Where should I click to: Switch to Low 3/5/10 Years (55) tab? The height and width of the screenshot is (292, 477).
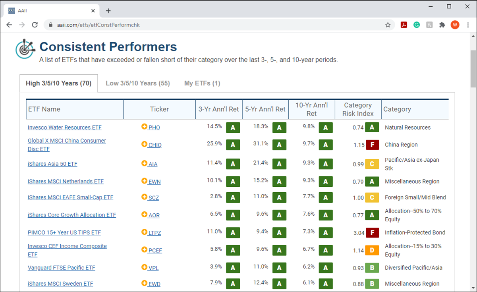[138, 83]
